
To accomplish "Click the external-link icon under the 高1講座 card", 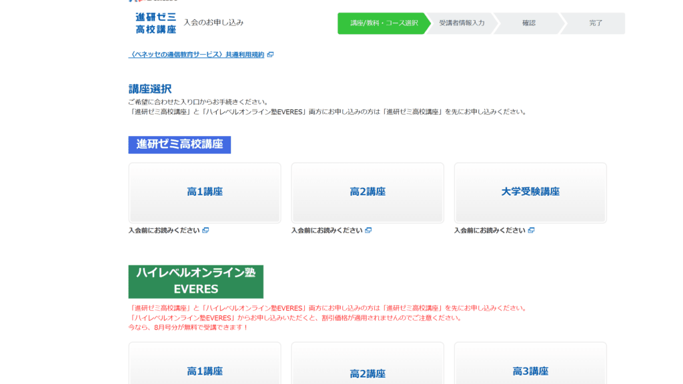I will click(x=205, y=229).
